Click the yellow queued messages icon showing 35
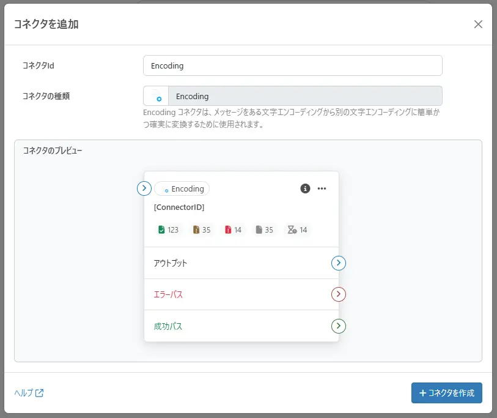The image size is (497, 418). [196, 230]
